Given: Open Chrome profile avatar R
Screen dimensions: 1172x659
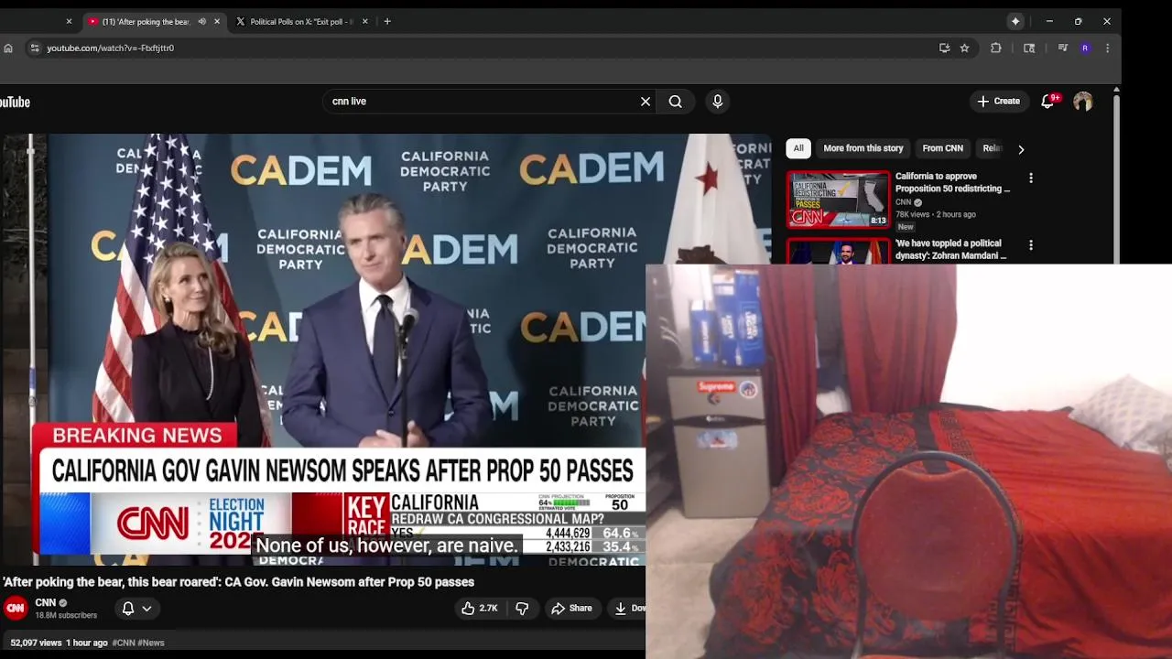Looking at the screenshot, I should 1085,48.
